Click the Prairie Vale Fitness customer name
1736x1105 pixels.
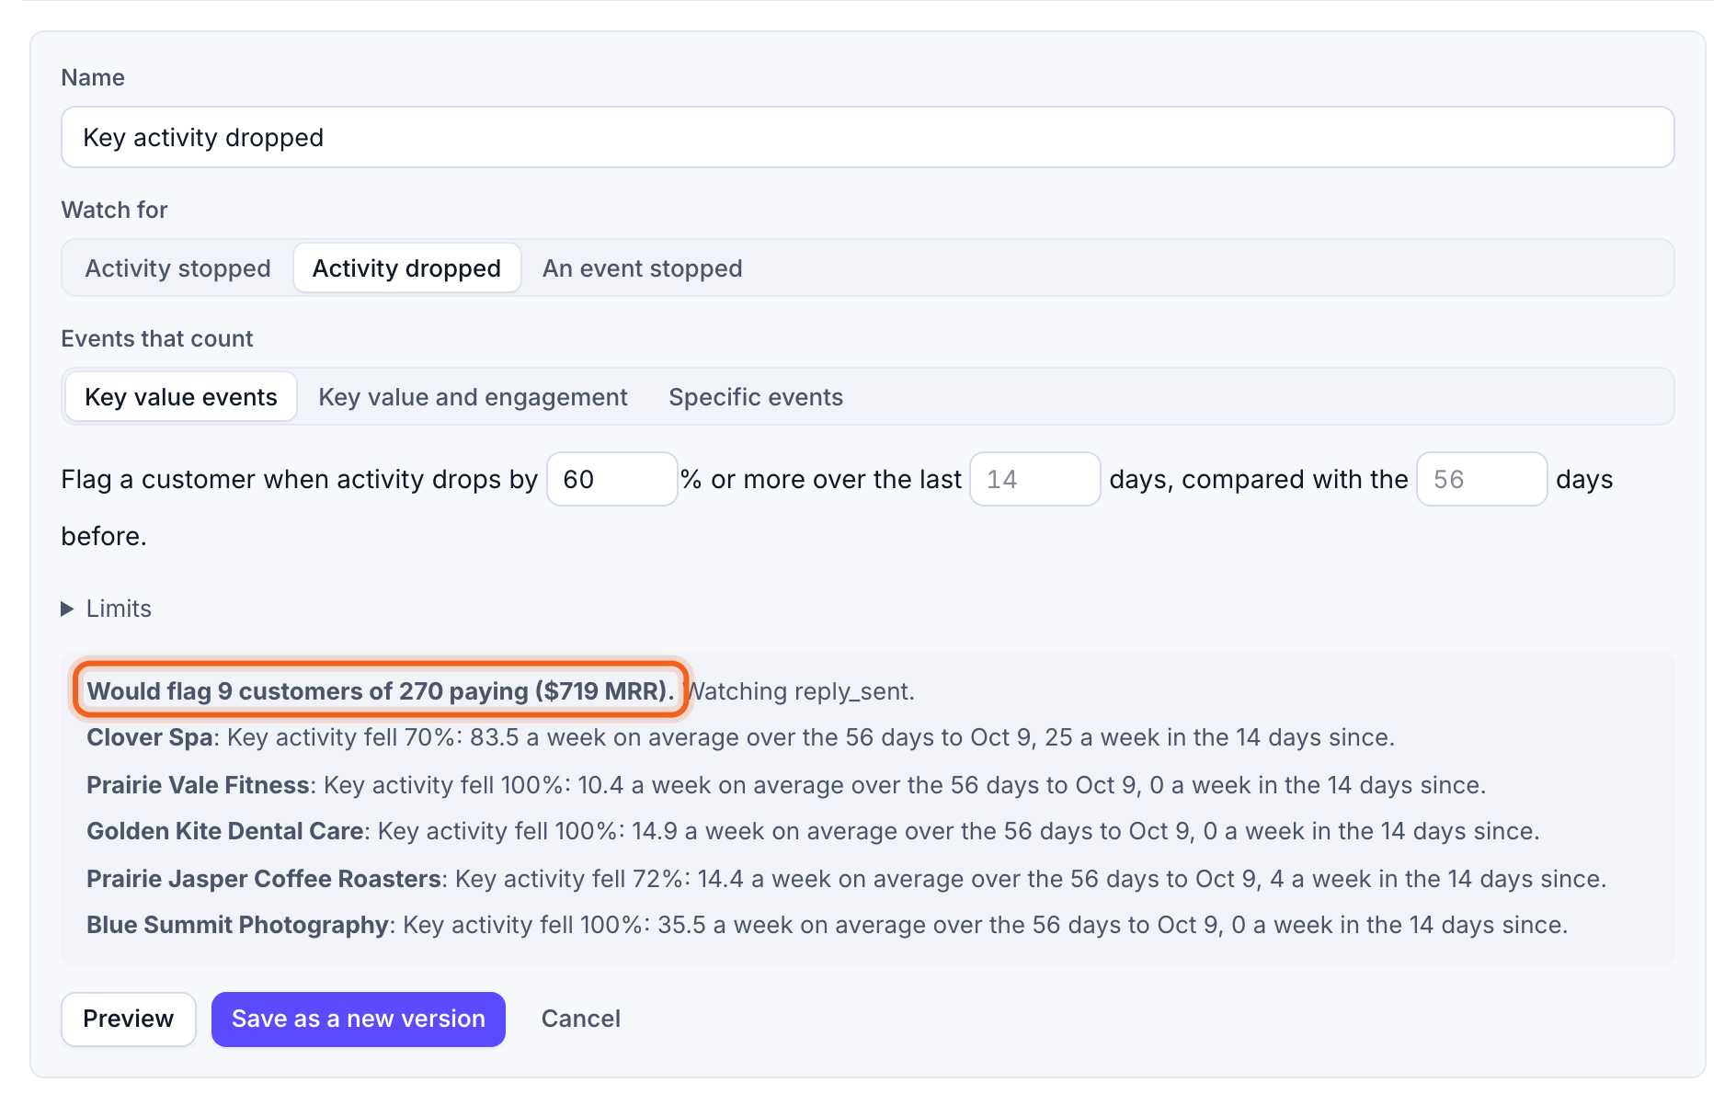point(198,785)
